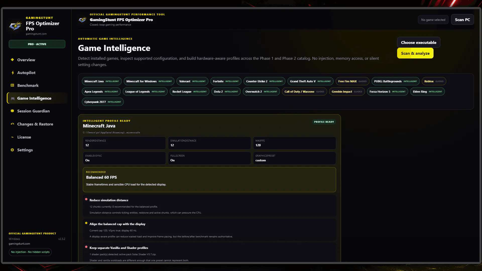This screenshot has height=271, width=482.
Task: Click the GRAPHICSPRESET custom card
Action: 294,158
